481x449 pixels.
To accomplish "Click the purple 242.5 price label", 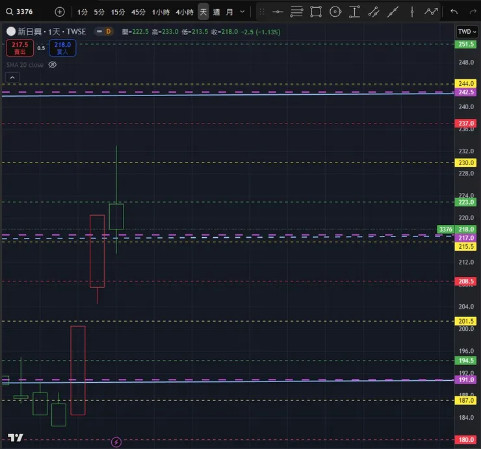I will coord(465,92).
